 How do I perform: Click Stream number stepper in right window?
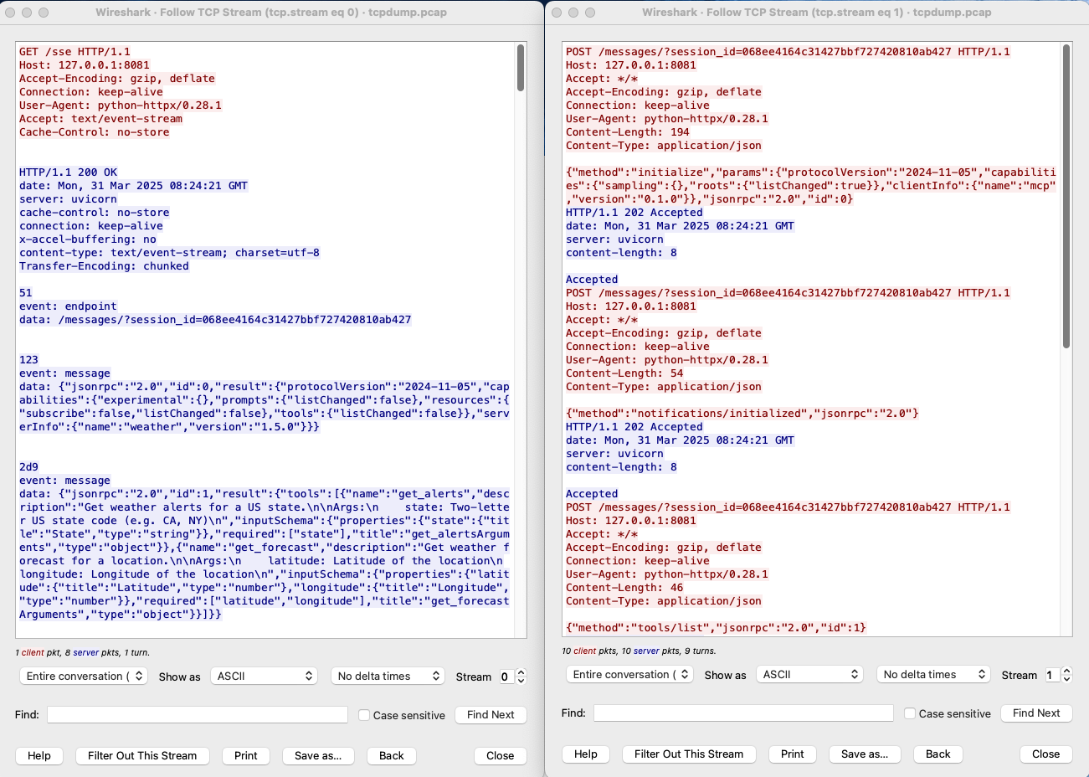1066,675
